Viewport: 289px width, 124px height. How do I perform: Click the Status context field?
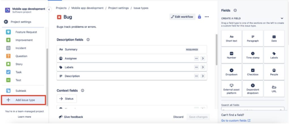pyautogui.click(x=67, y=99)
